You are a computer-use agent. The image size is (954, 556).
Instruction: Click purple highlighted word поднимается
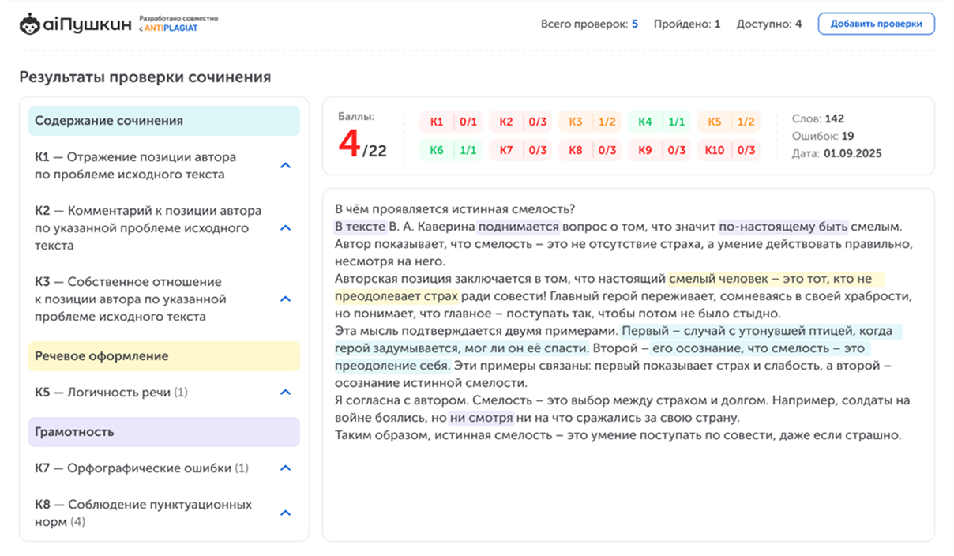(x=518, y=227)
